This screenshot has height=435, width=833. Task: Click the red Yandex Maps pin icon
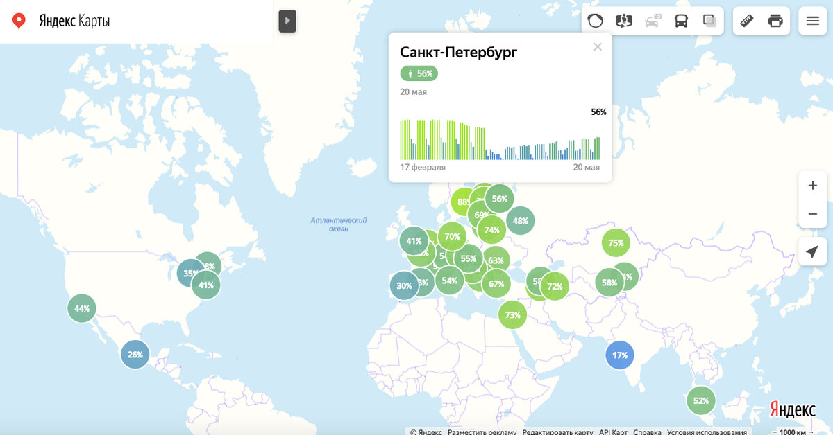tap(19, 21)
